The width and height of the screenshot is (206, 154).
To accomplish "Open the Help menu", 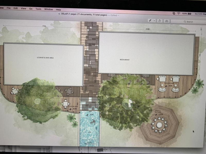I will point(58,9).
